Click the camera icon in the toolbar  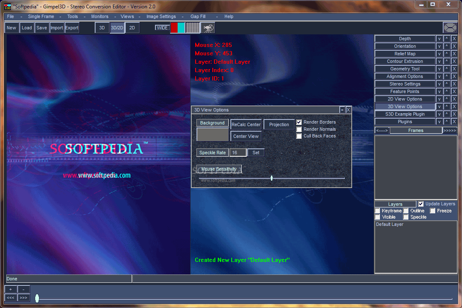pos(208,28)
